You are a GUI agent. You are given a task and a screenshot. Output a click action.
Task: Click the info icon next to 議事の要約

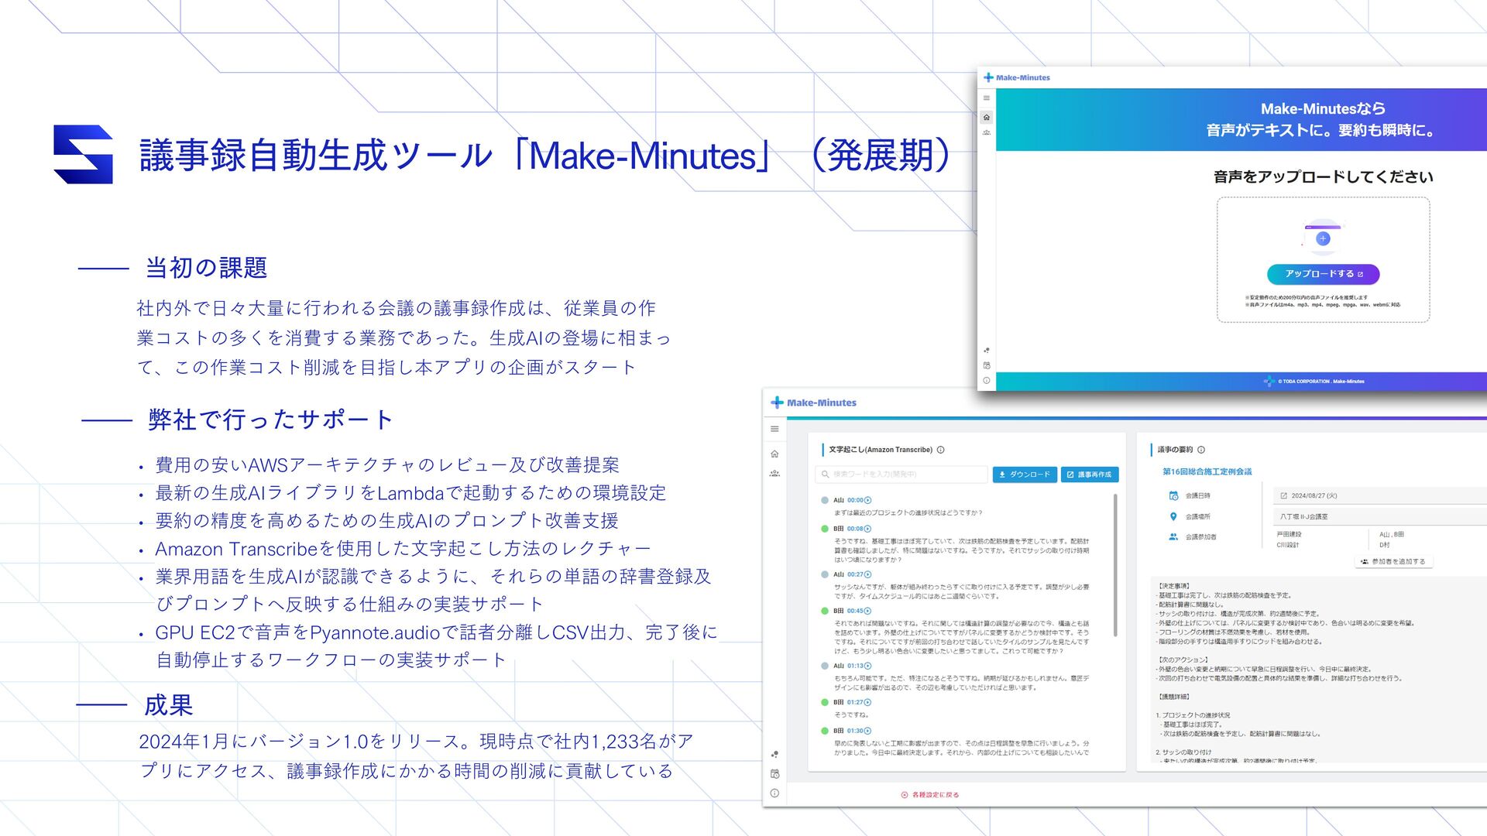click(x=1201, y=450)
